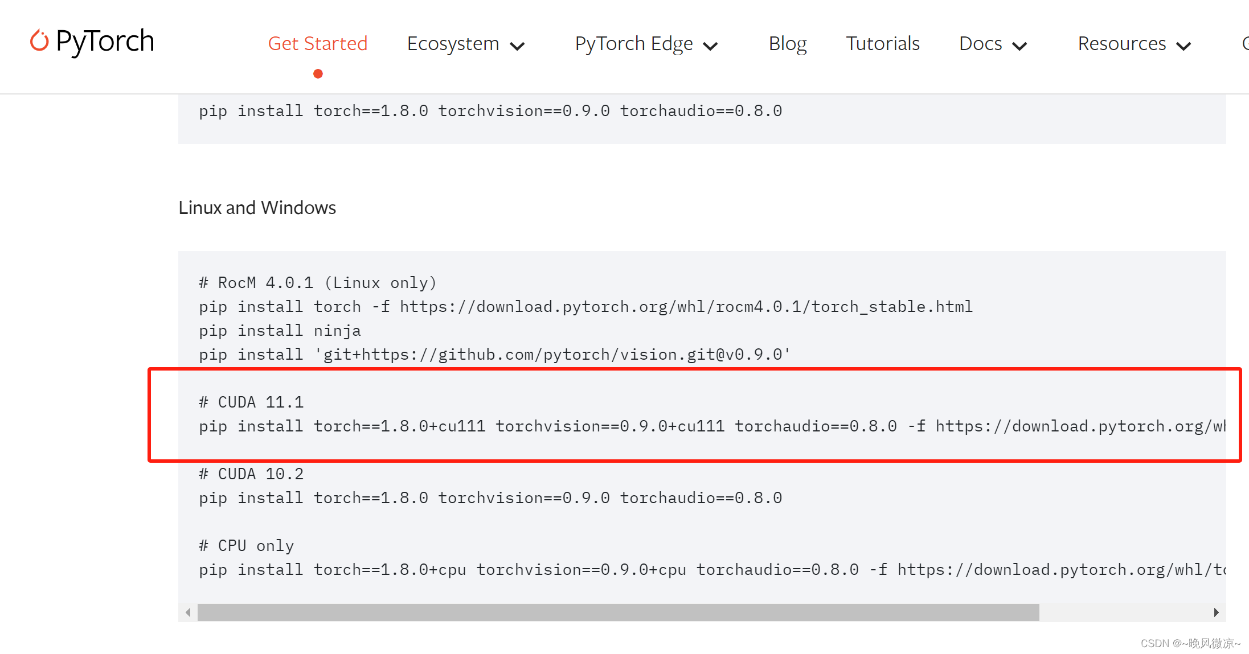
Task: Click the rocm4.0.1 torch_stable.html install line
Action: coord(585,307)
